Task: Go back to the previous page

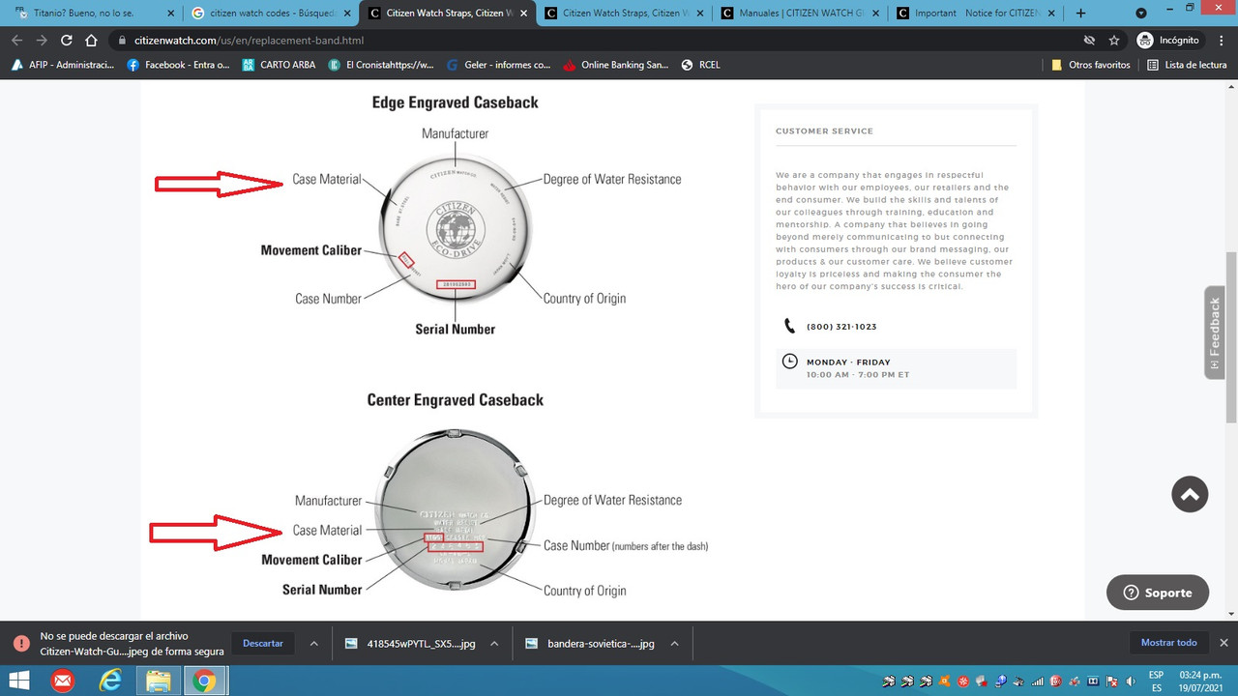Action: coord(16,41)
